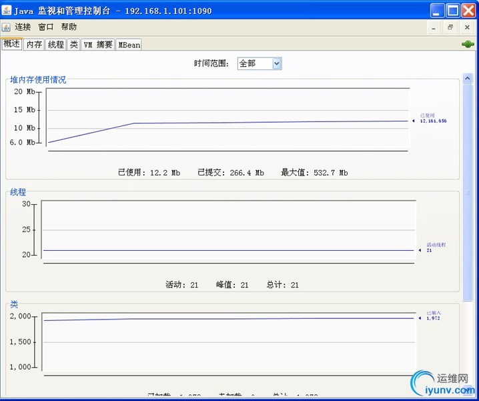This screenshot has width=479, height=401.
Task: Open the 窗口 menu
Action: click(46, 27)
